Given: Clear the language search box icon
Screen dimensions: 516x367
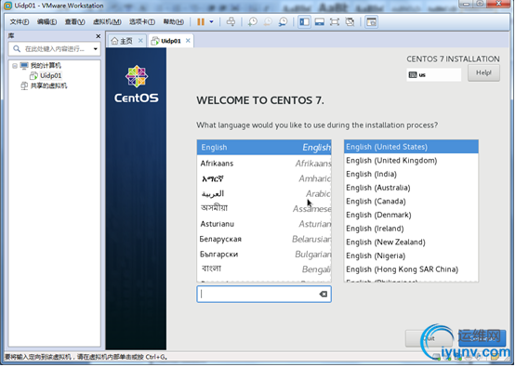Looking at the screenshot, I should point(324,294).
